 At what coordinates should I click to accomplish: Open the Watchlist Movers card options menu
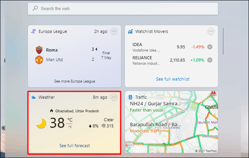click(x=211, y=31)
